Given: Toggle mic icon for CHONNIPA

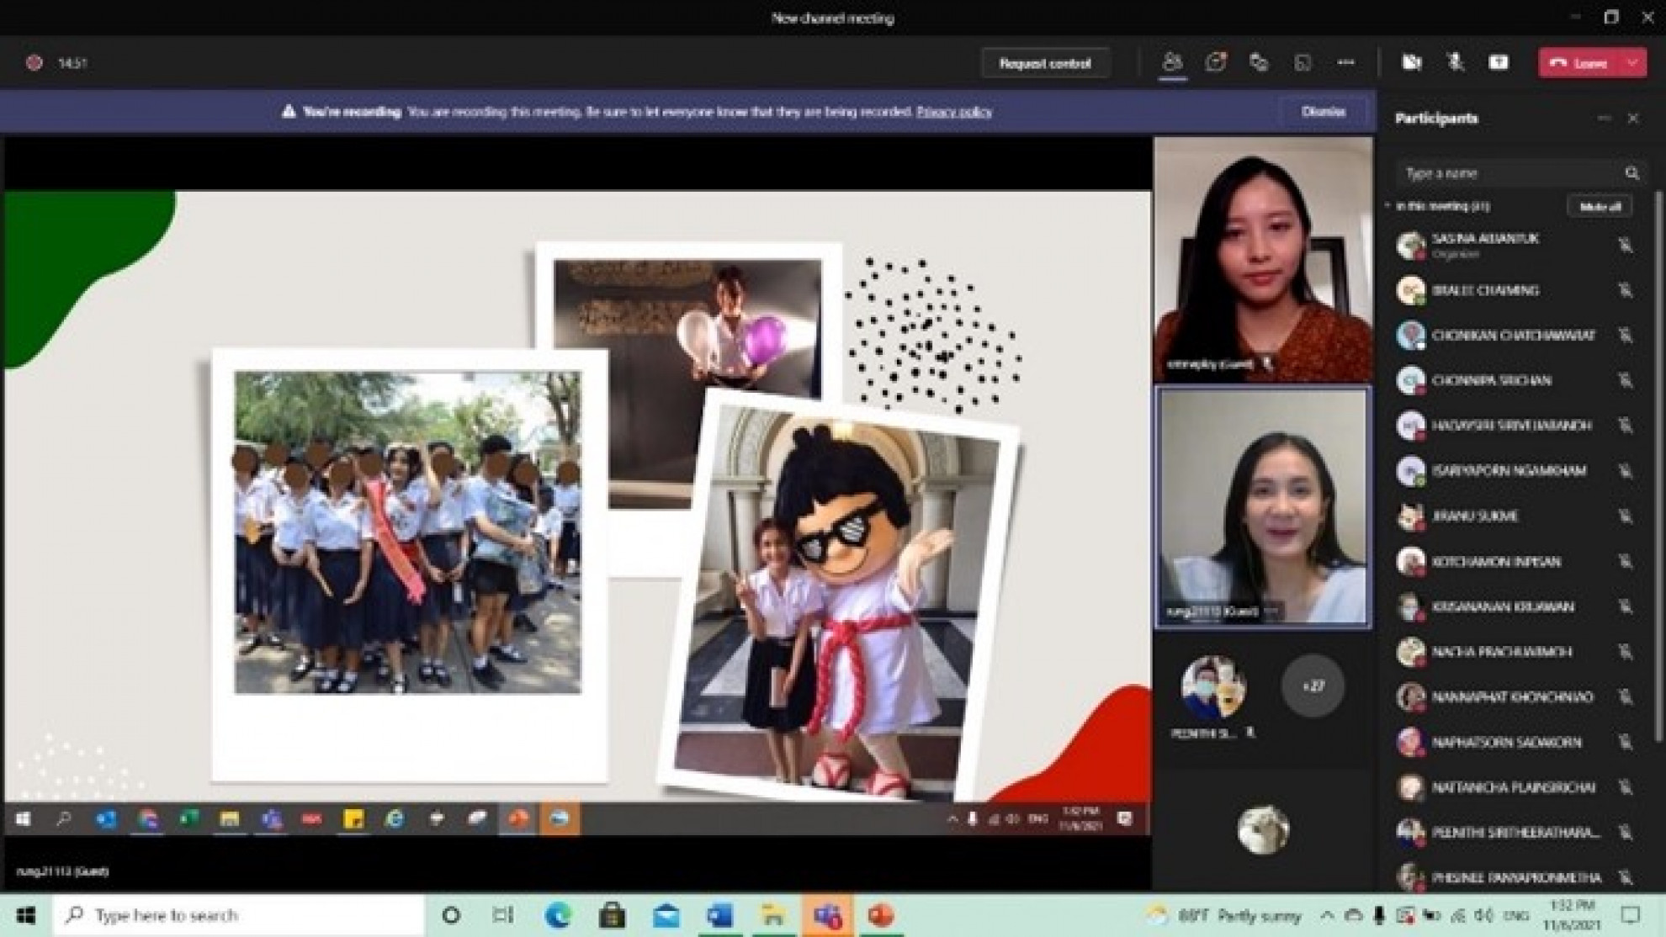Looking at the screenshot, I should click(1626, 380).
